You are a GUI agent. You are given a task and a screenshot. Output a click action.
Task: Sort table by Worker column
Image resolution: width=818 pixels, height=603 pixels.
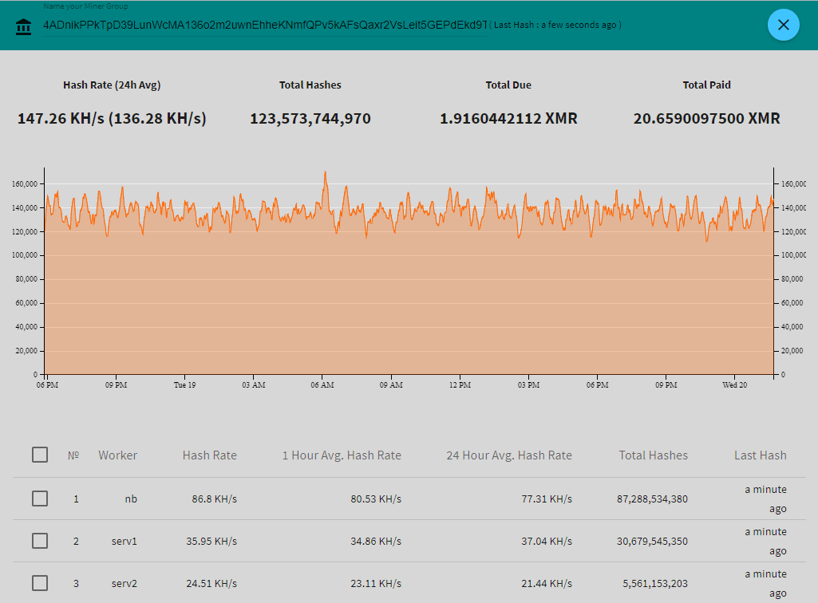(117, 455)
